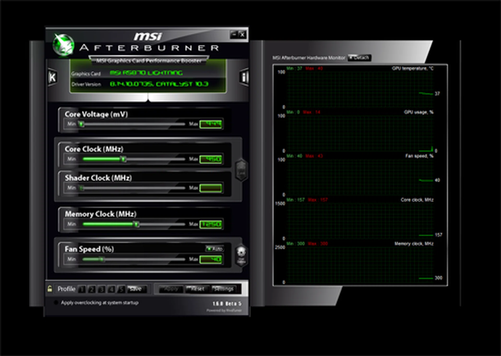Select profile slot 3
The width and height of the screenshot is (501, 356).
[x=102, y=289]
